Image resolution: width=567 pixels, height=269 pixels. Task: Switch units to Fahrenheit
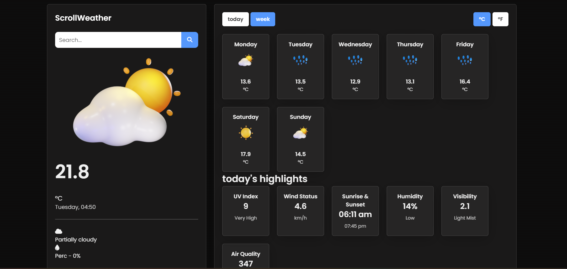point(500,19)
